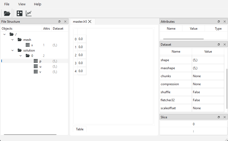Image resolution: width=228 pixels, height=141 pixels.
Task: Click the File Structure horizontal scrollbar
Action: click(x=30, y=135)
